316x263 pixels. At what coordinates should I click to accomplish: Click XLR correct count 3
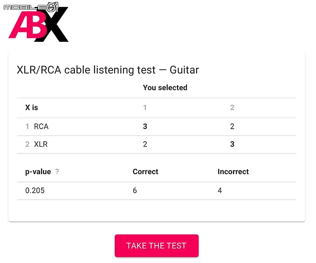coord(232,144)
